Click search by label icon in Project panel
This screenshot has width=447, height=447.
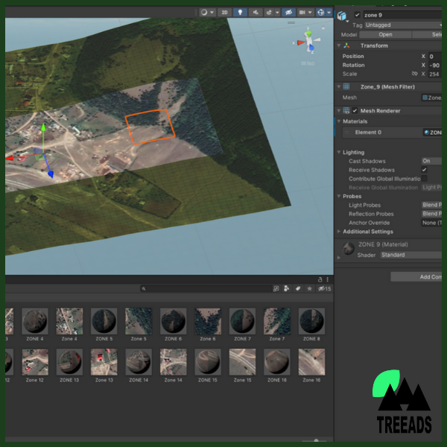coord(297,288)
